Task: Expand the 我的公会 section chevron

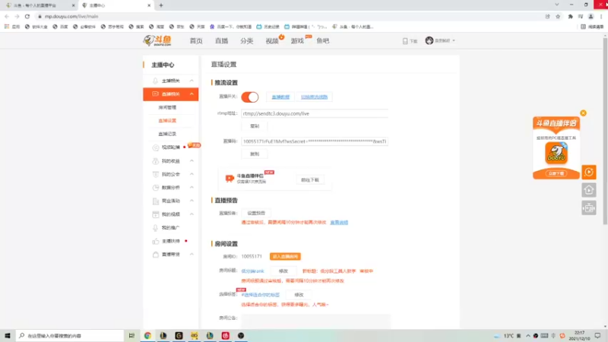Action: (192, 174)
